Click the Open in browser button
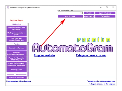 tap(105, 13)
